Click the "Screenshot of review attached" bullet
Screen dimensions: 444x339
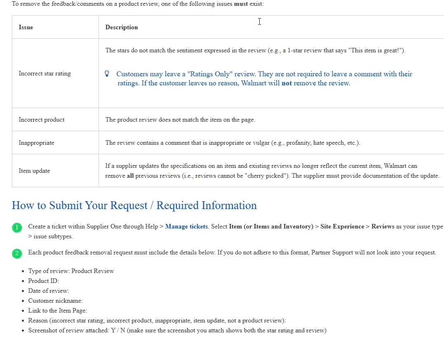click(x=177, y=330)
